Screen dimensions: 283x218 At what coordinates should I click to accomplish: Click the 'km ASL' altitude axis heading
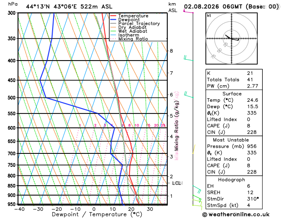(x=172, y=7)
